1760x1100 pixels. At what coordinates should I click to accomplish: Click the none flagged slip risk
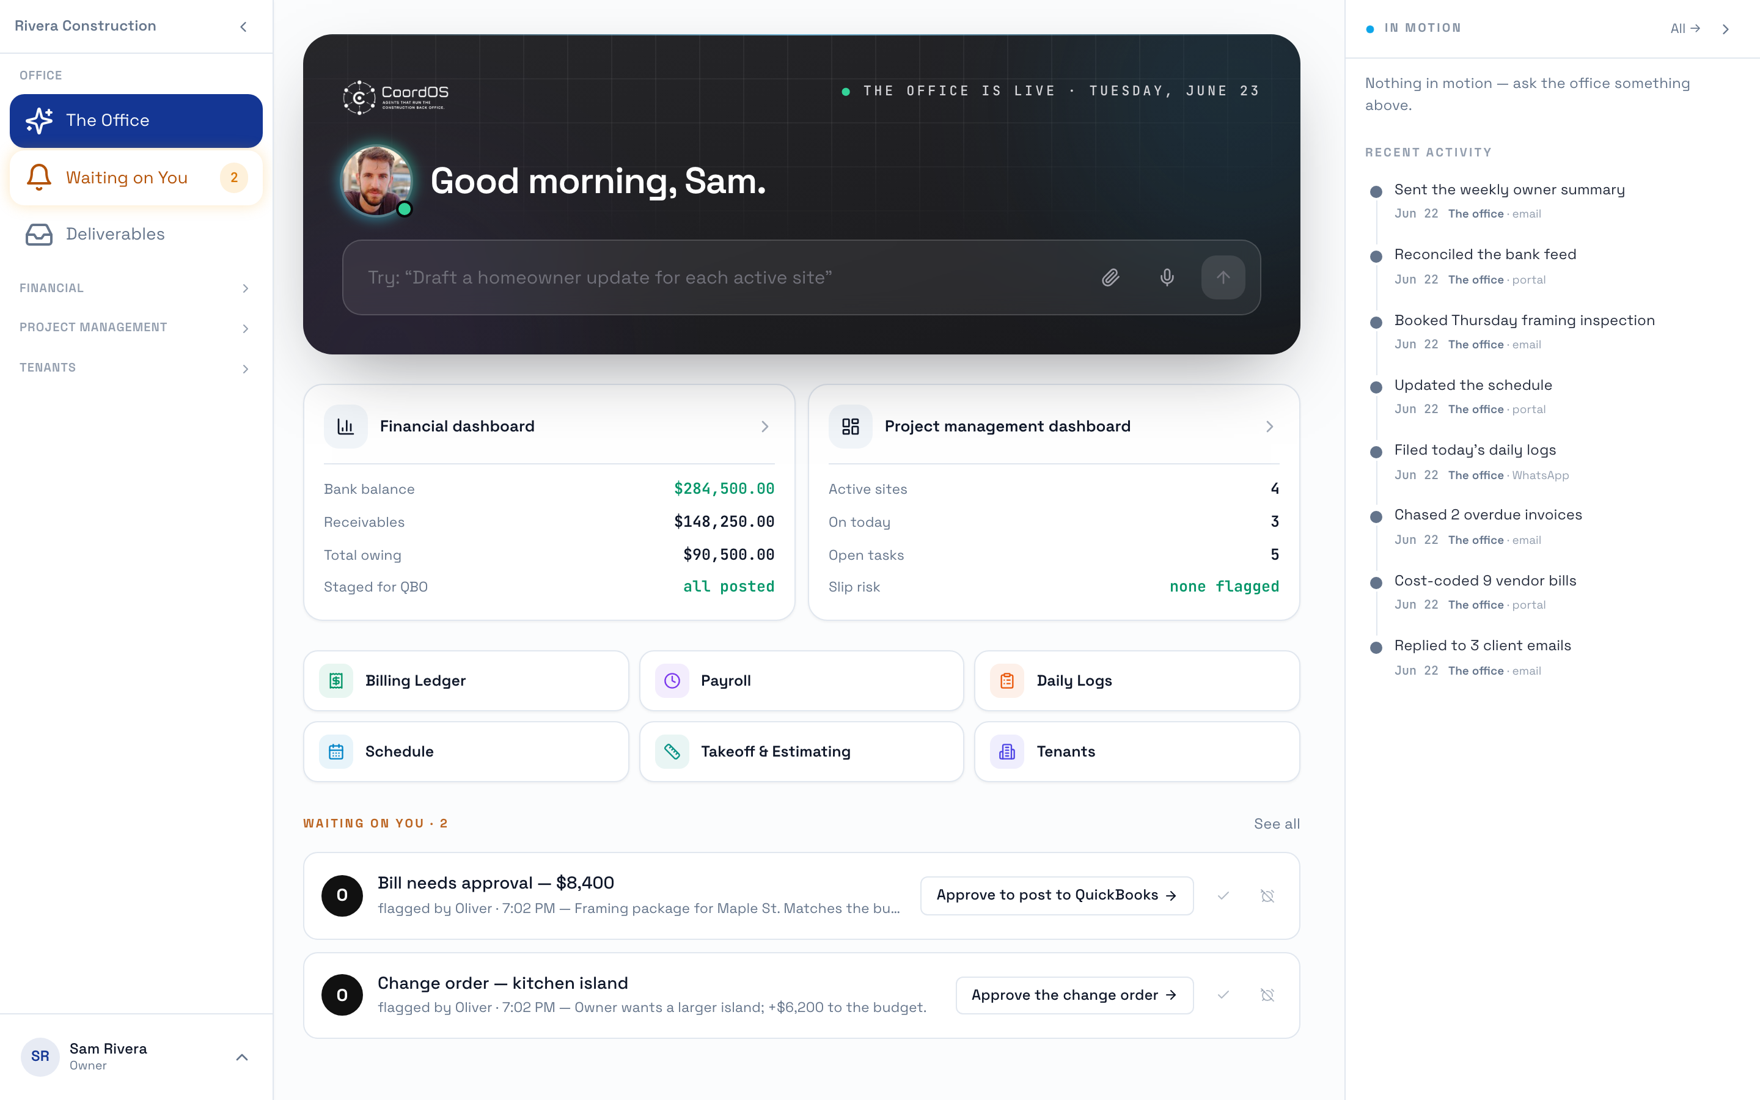pyautogui.click(x=1224, y=587)
